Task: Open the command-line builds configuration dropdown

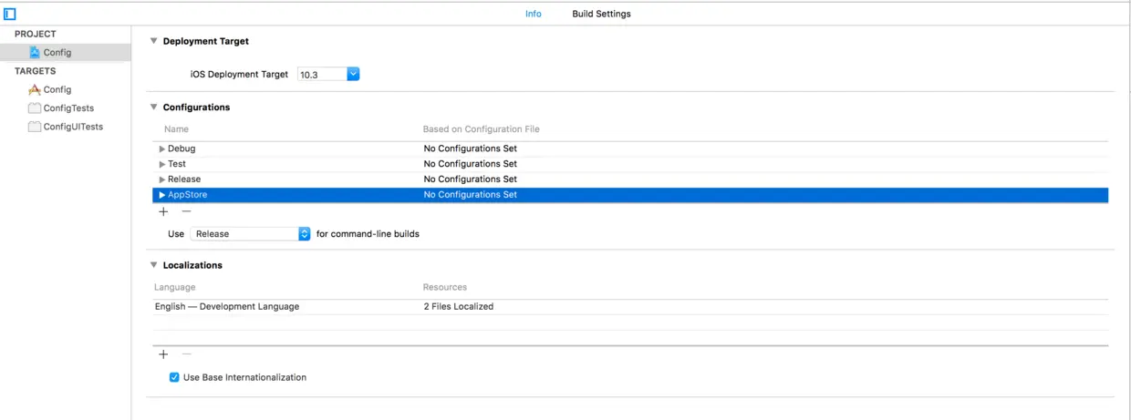Action: tap(305, 234)
